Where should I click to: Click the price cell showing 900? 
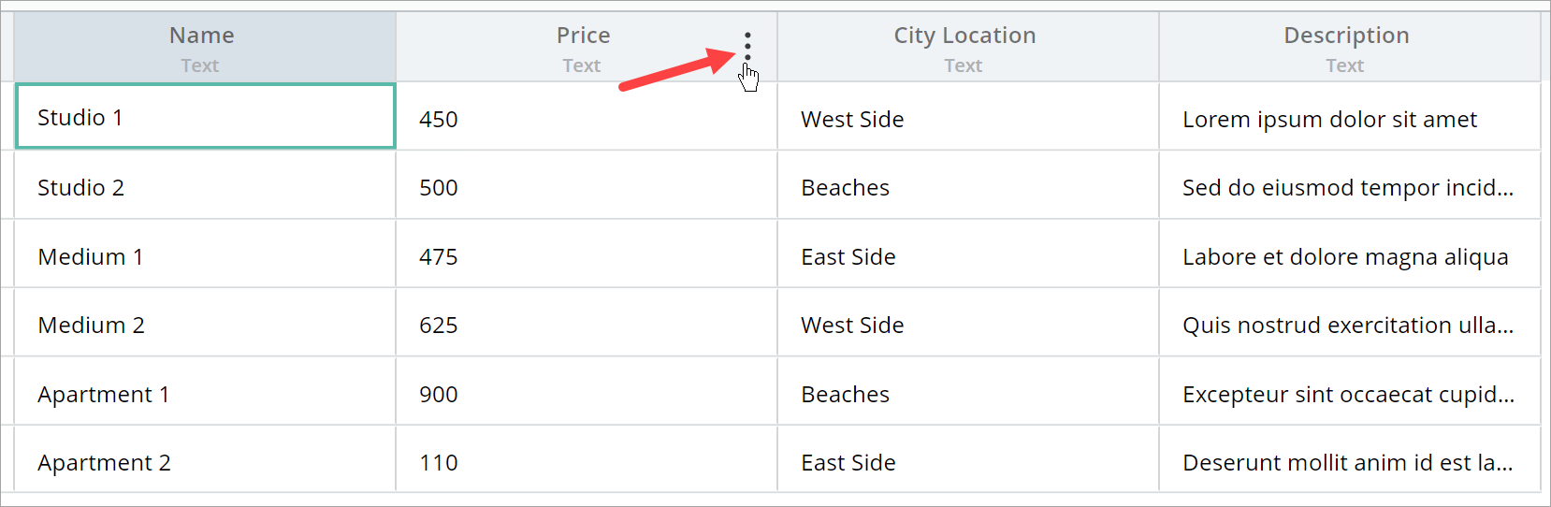click(x=586, y=394)
